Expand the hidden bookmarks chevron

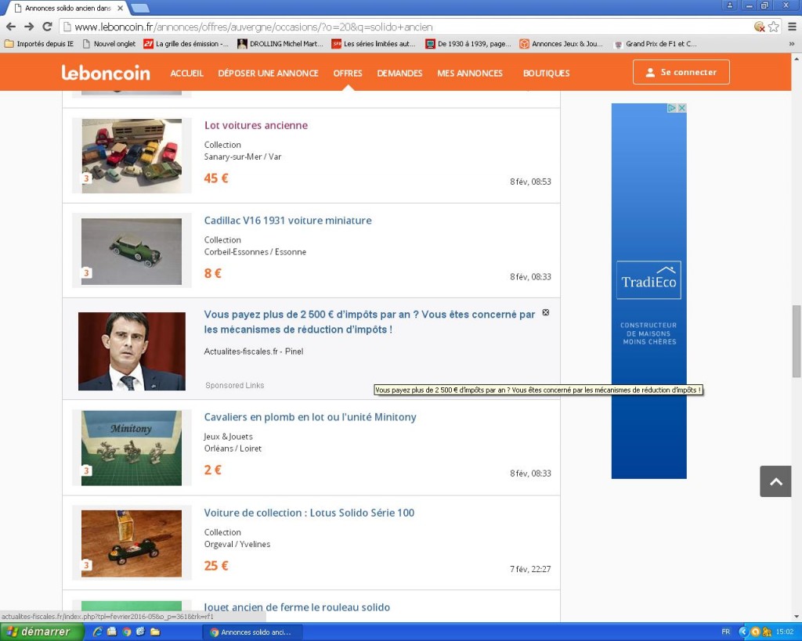click(791, 44)
